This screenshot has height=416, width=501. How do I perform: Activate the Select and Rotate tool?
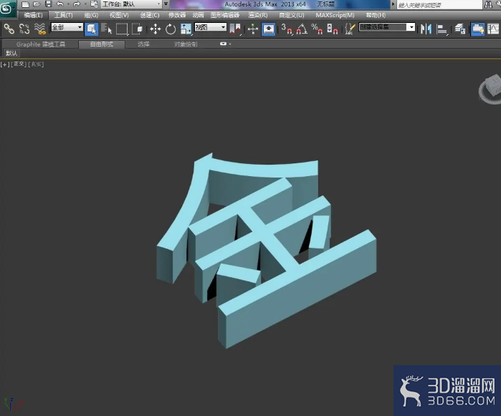click(x=171, y=29)
